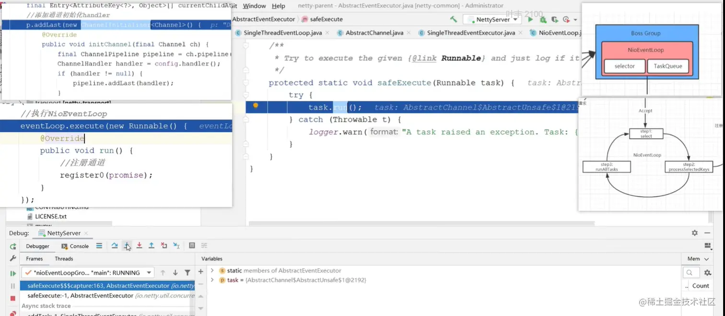Click the Debug bug icon in toolbar
Viewport: 725px width, 316px height.
tap(542, 20)
